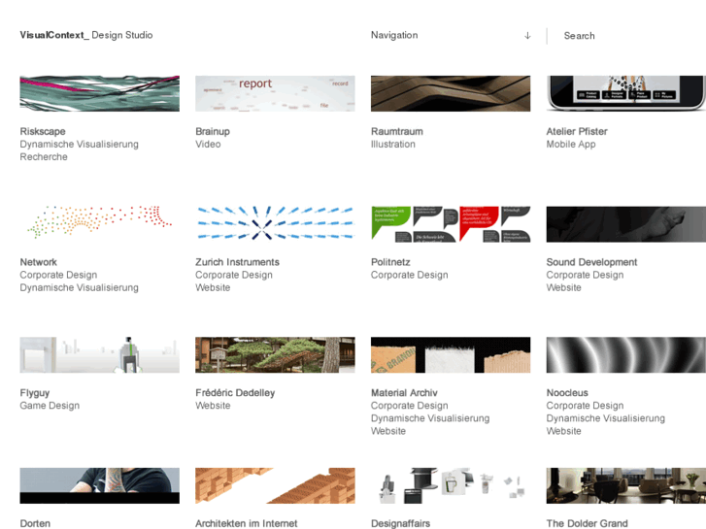Open the Flyguy game design thumbnail

[99, 354]
